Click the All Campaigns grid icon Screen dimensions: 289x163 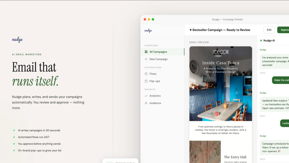[146, 52]
